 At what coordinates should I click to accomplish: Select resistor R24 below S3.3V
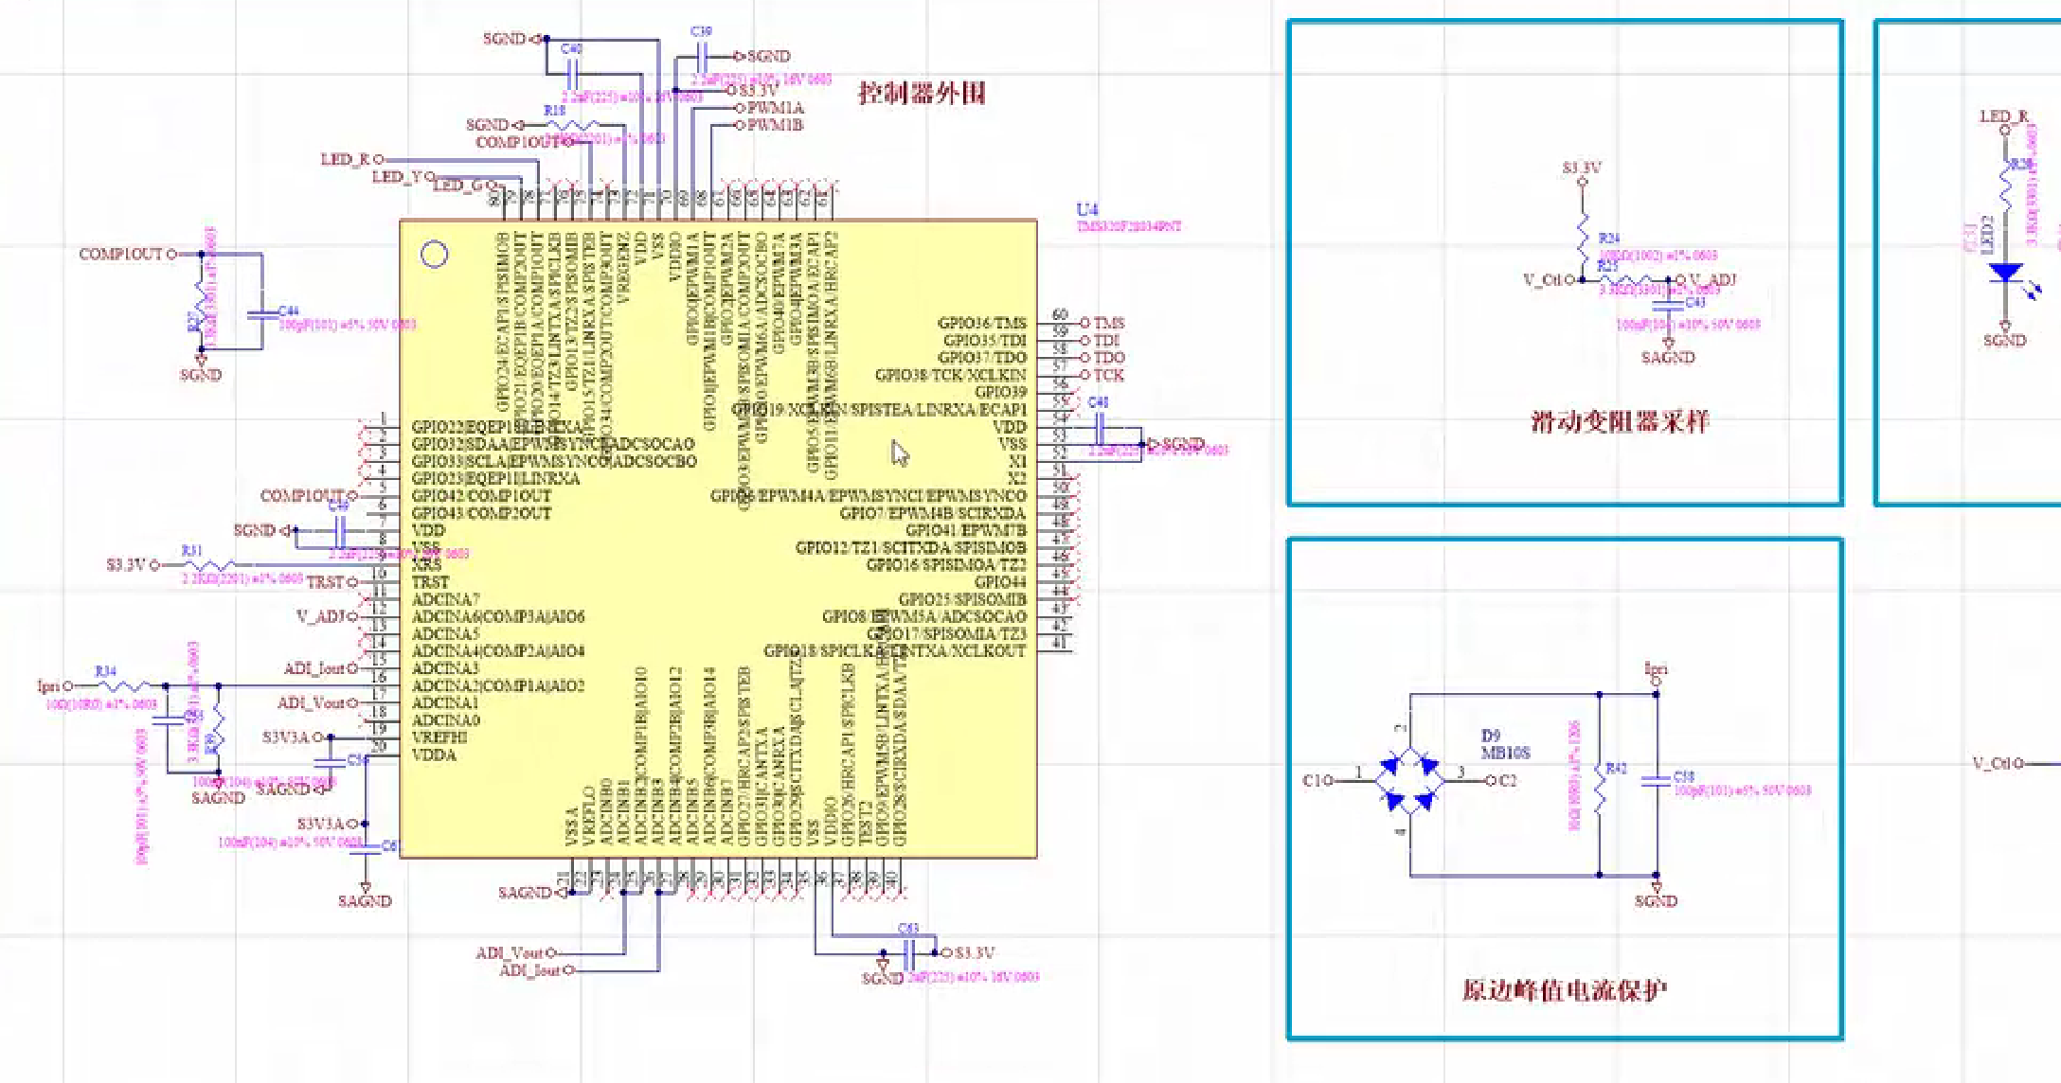tap(1582, 237)
